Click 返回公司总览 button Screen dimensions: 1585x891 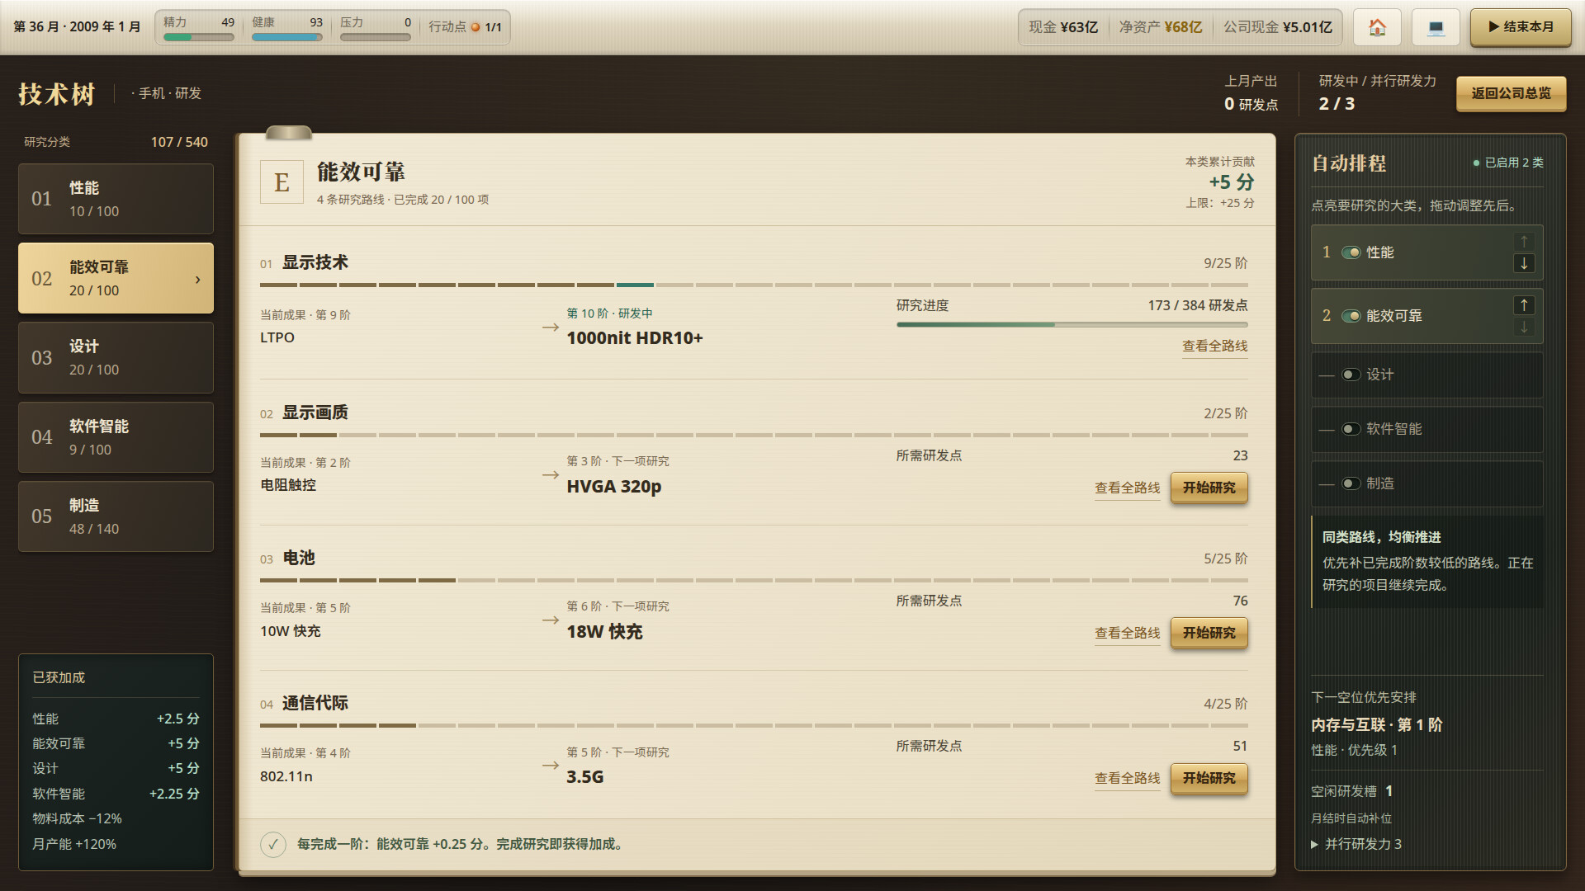point(1511,93)
